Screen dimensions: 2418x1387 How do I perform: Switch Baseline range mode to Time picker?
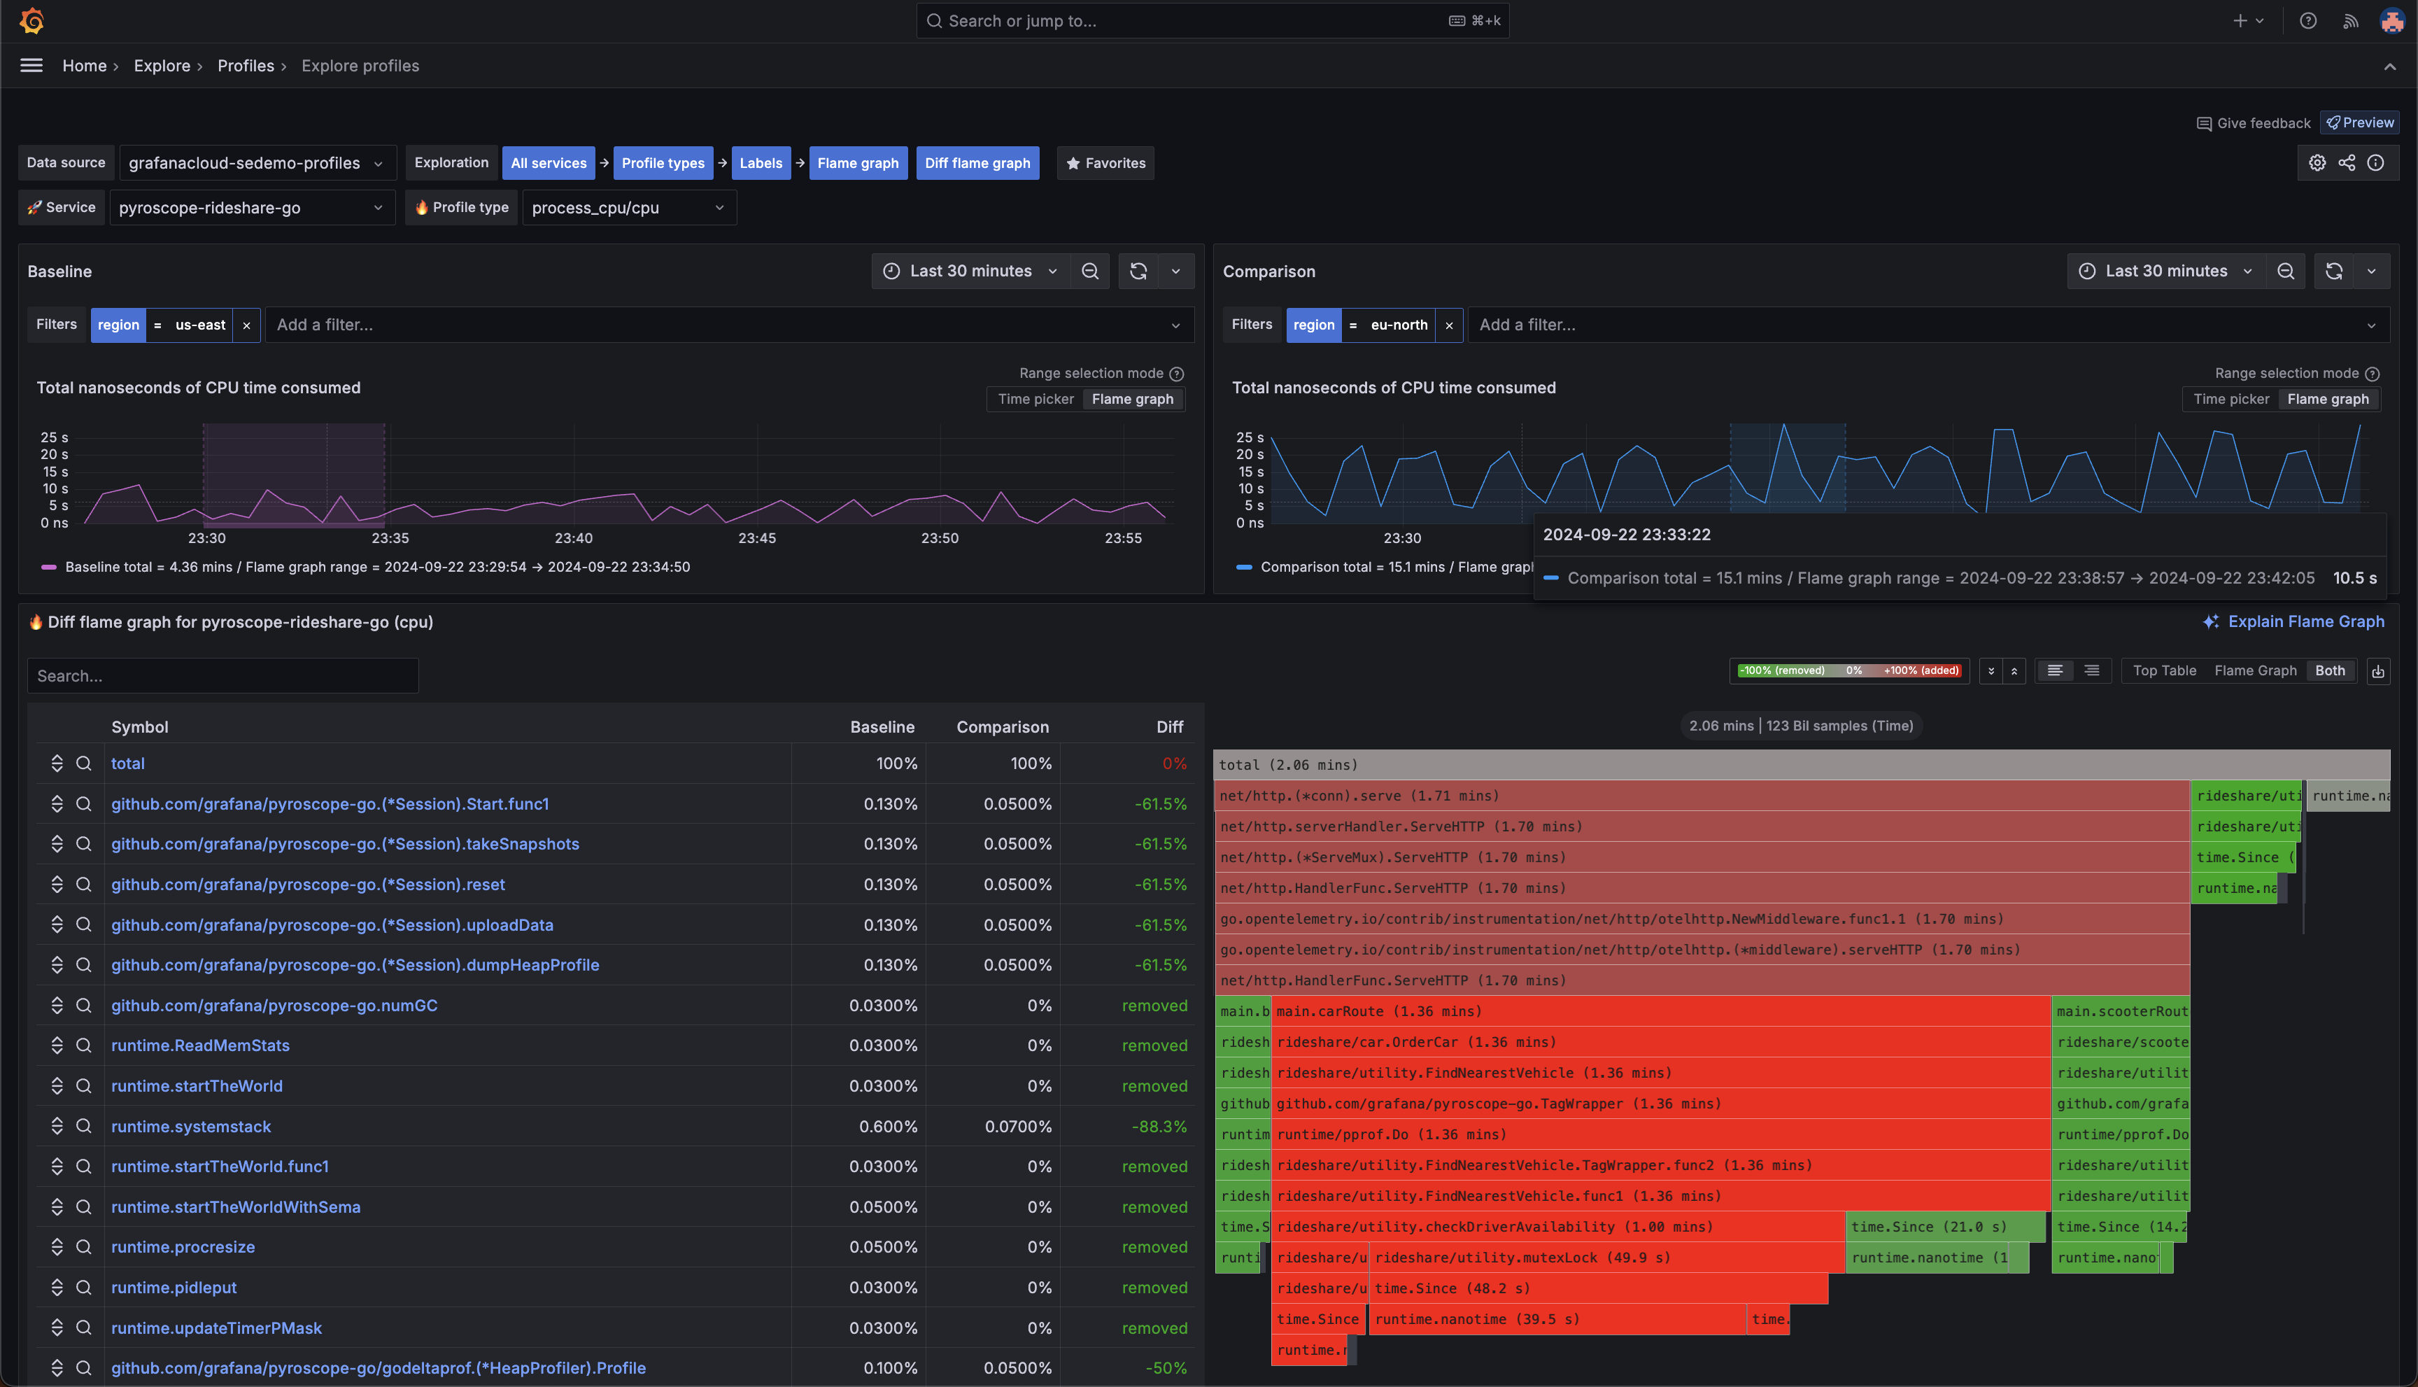[x=1035, y=399]
